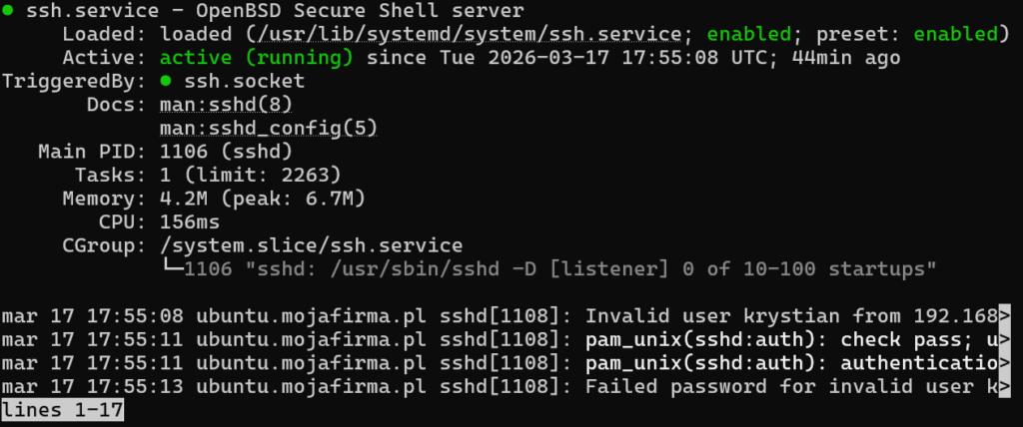
Task: Click the green dot beside ssh.socket
Action: coord(166,81)
